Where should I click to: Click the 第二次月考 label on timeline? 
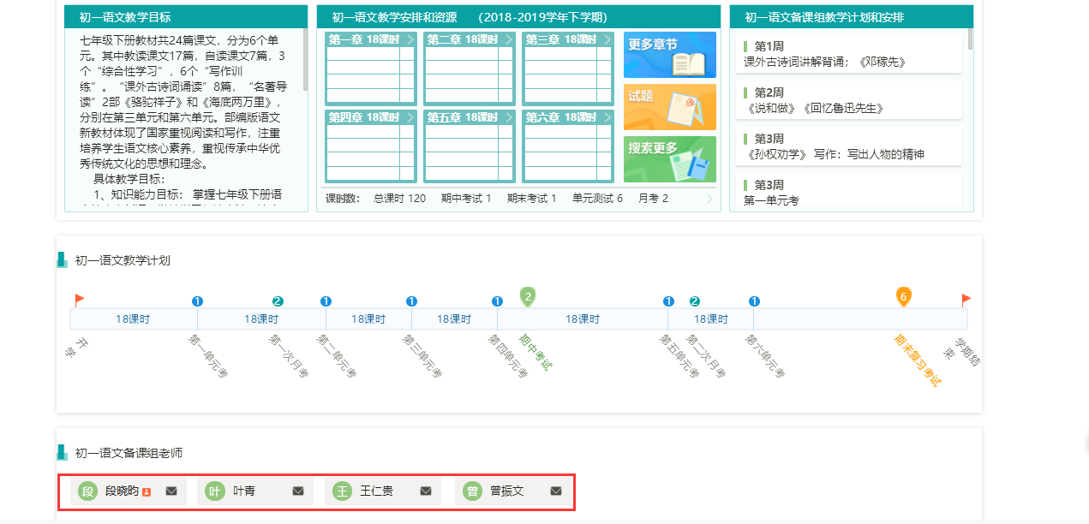coord(707,356)
